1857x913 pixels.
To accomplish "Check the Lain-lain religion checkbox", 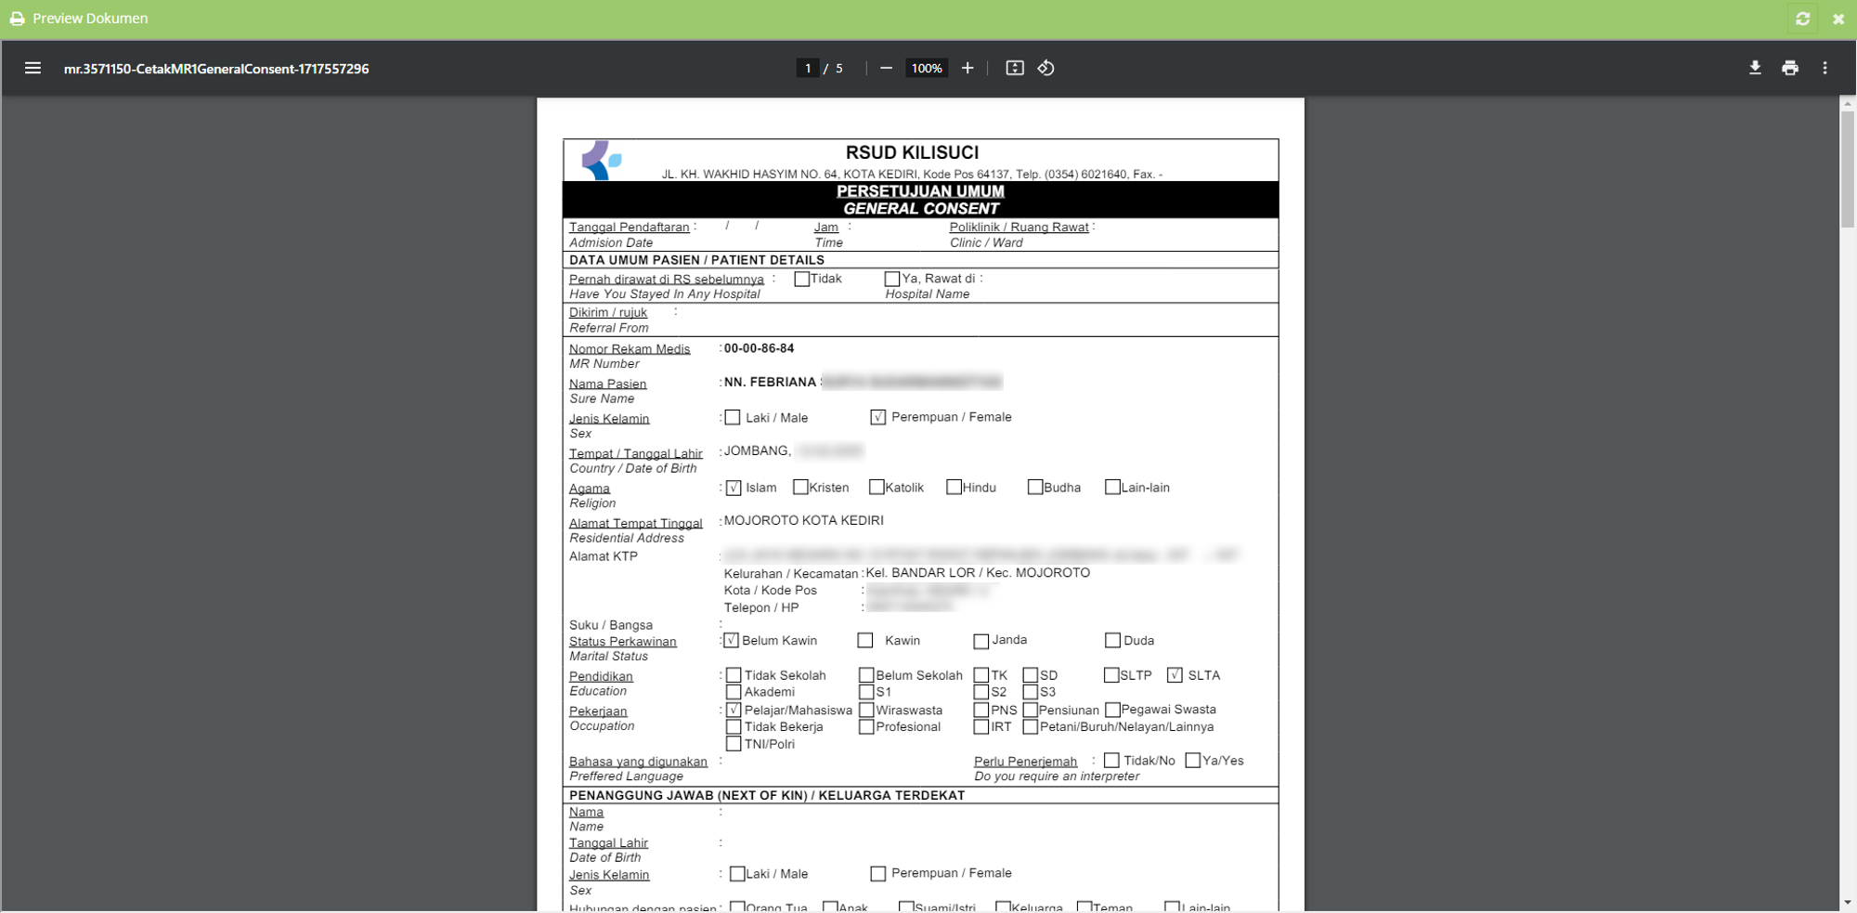I will 1112,488.
